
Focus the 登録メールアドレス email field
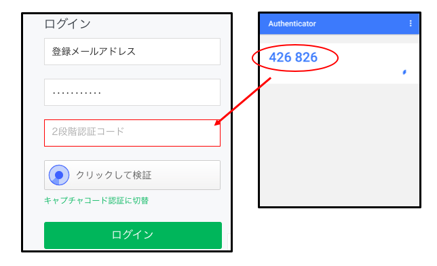(132, 52)
